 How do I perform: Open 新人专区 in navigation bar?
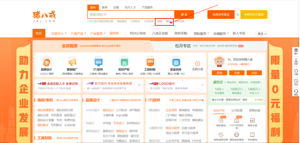click(239, 33)
